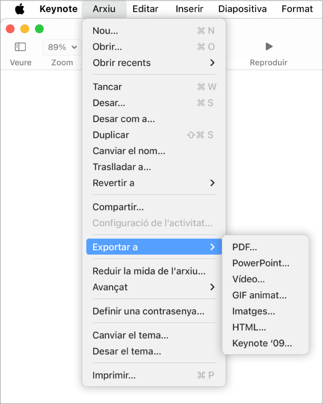
Task: Click Imprimir… in the Arxiu menu
Action: pos(154,375)
